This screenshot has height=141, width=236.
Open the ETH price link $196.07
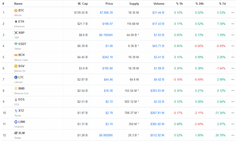(108, 24)
